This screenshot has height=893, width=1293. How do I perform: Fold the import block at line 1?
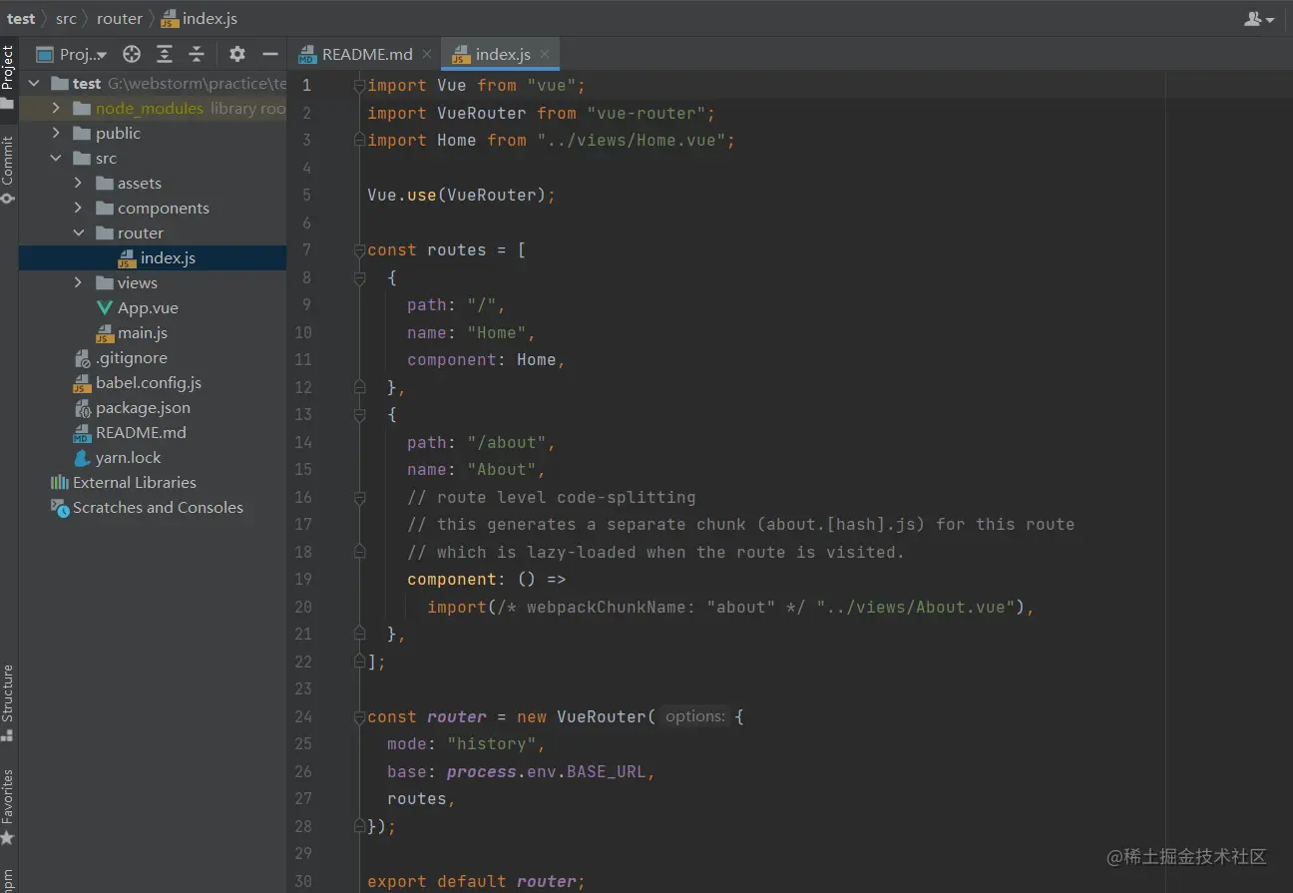coord(360,86)
